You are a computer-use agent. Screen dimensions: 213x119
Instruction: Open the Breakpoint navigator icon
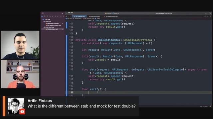pyautogui.click(x=61, y=16)
